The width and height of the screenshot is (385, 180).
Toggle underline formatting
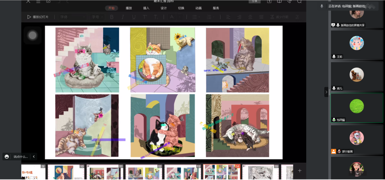134,17
